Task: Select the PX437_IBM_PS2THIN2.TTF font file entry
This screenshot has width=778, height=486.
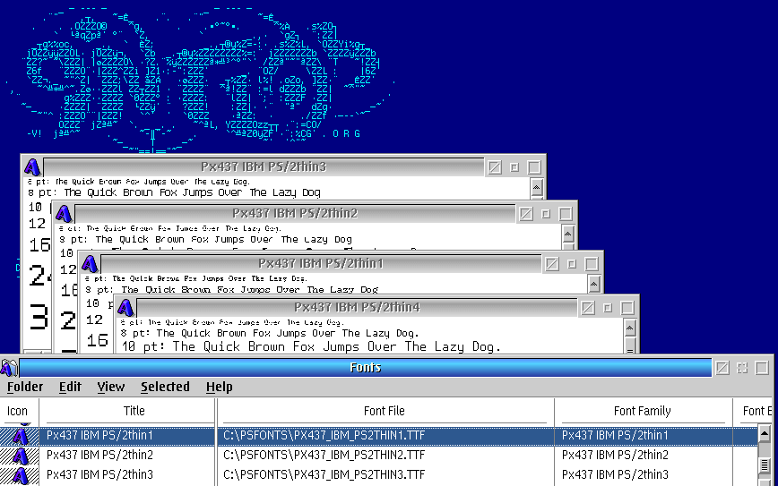Action: [x=324, y=455]
